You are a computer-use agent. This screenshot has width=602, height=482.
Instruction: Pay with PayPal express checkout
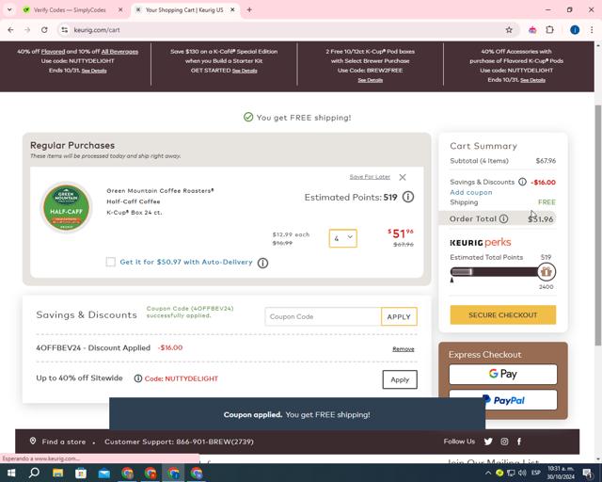pos(503,400)
